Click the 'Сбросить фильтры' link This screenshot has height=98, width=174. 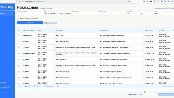point(51,23)
